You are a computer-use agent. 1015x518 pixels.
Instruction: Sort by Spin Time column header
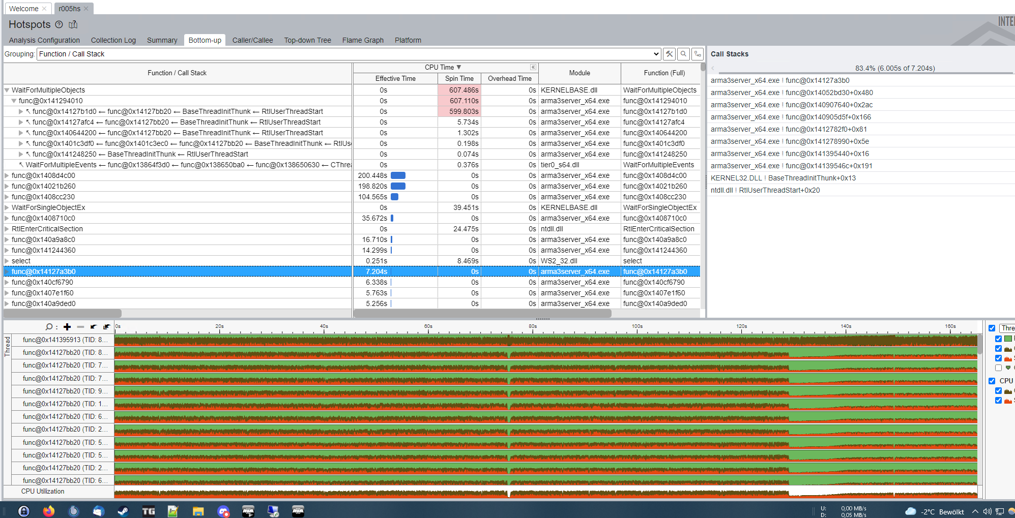pos(459,78)
